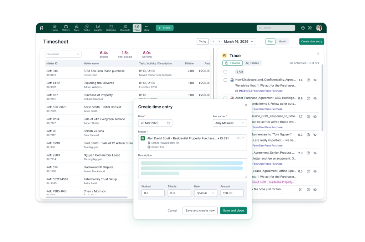The width and height of the screenshot is (365, 242).
Task: Hide the 1.7 hour Draft_Response activity
Action: coord(315,117)
